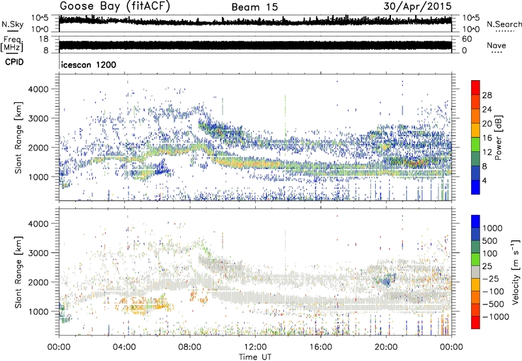Viewport: 522px width, 361px height.
Task: Click the 'Power [dB]' colorbar title
Action: click(498, 137)
